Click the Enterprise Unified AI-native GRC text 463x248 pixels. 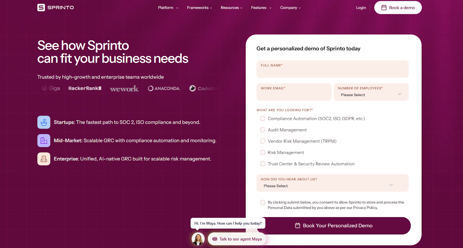(133, 159)
